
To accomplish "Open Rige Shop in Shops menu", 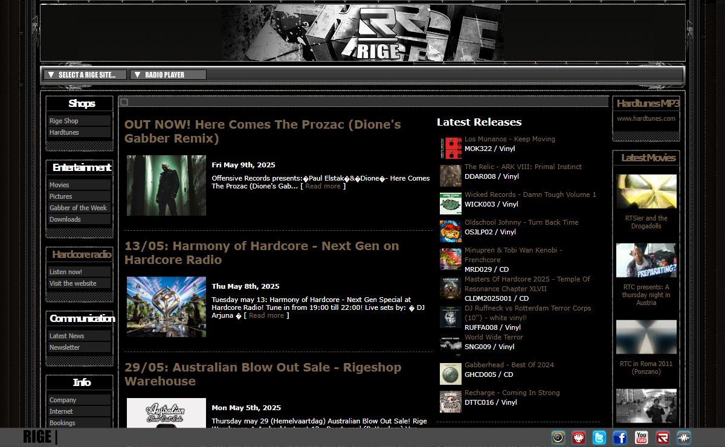I will click(x=79, y=121).
